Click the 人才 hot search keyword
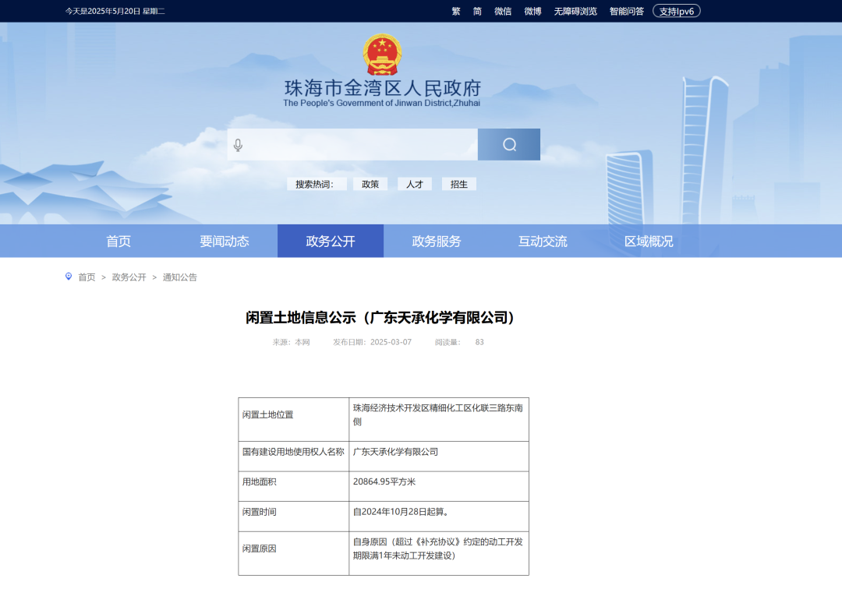This screenshot has height=610, width=842. (x=414, y=183)
